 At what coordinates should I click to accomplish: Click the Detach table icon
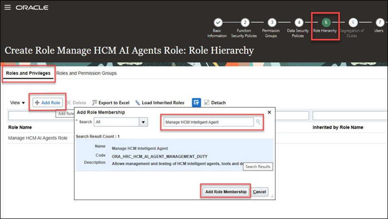(206, 102)
